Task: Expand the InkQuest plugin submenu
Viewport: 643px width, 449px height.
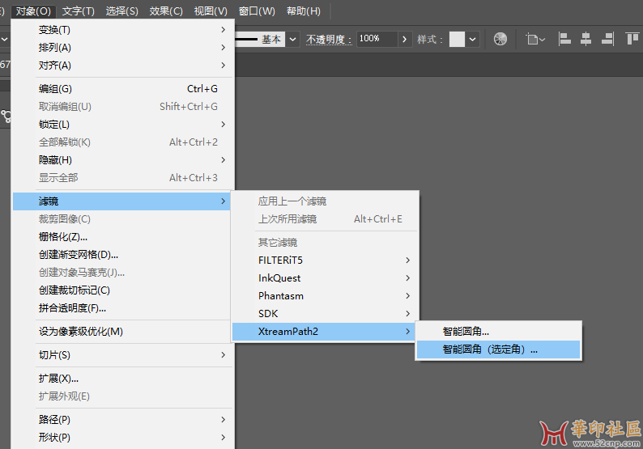Action: click(x=325, y=278)
